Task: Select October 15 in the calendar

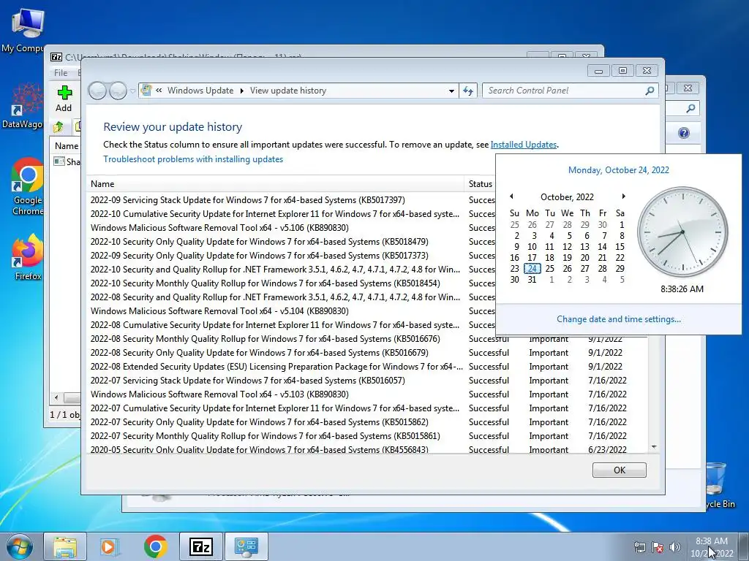Action: pos(620,247)
